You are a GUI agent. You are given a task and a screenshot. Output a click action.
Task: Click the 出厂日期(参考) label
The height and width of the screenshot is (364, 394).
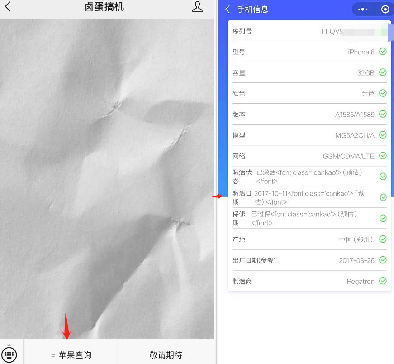[254, 260]
